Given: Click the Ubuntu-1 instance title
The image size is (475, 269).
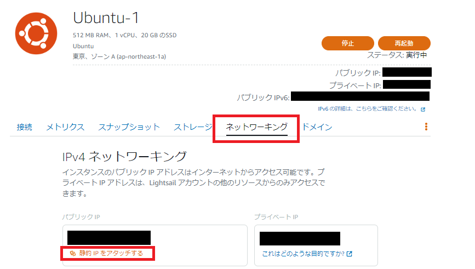Looking at the screenshot, I should [106, 18].
